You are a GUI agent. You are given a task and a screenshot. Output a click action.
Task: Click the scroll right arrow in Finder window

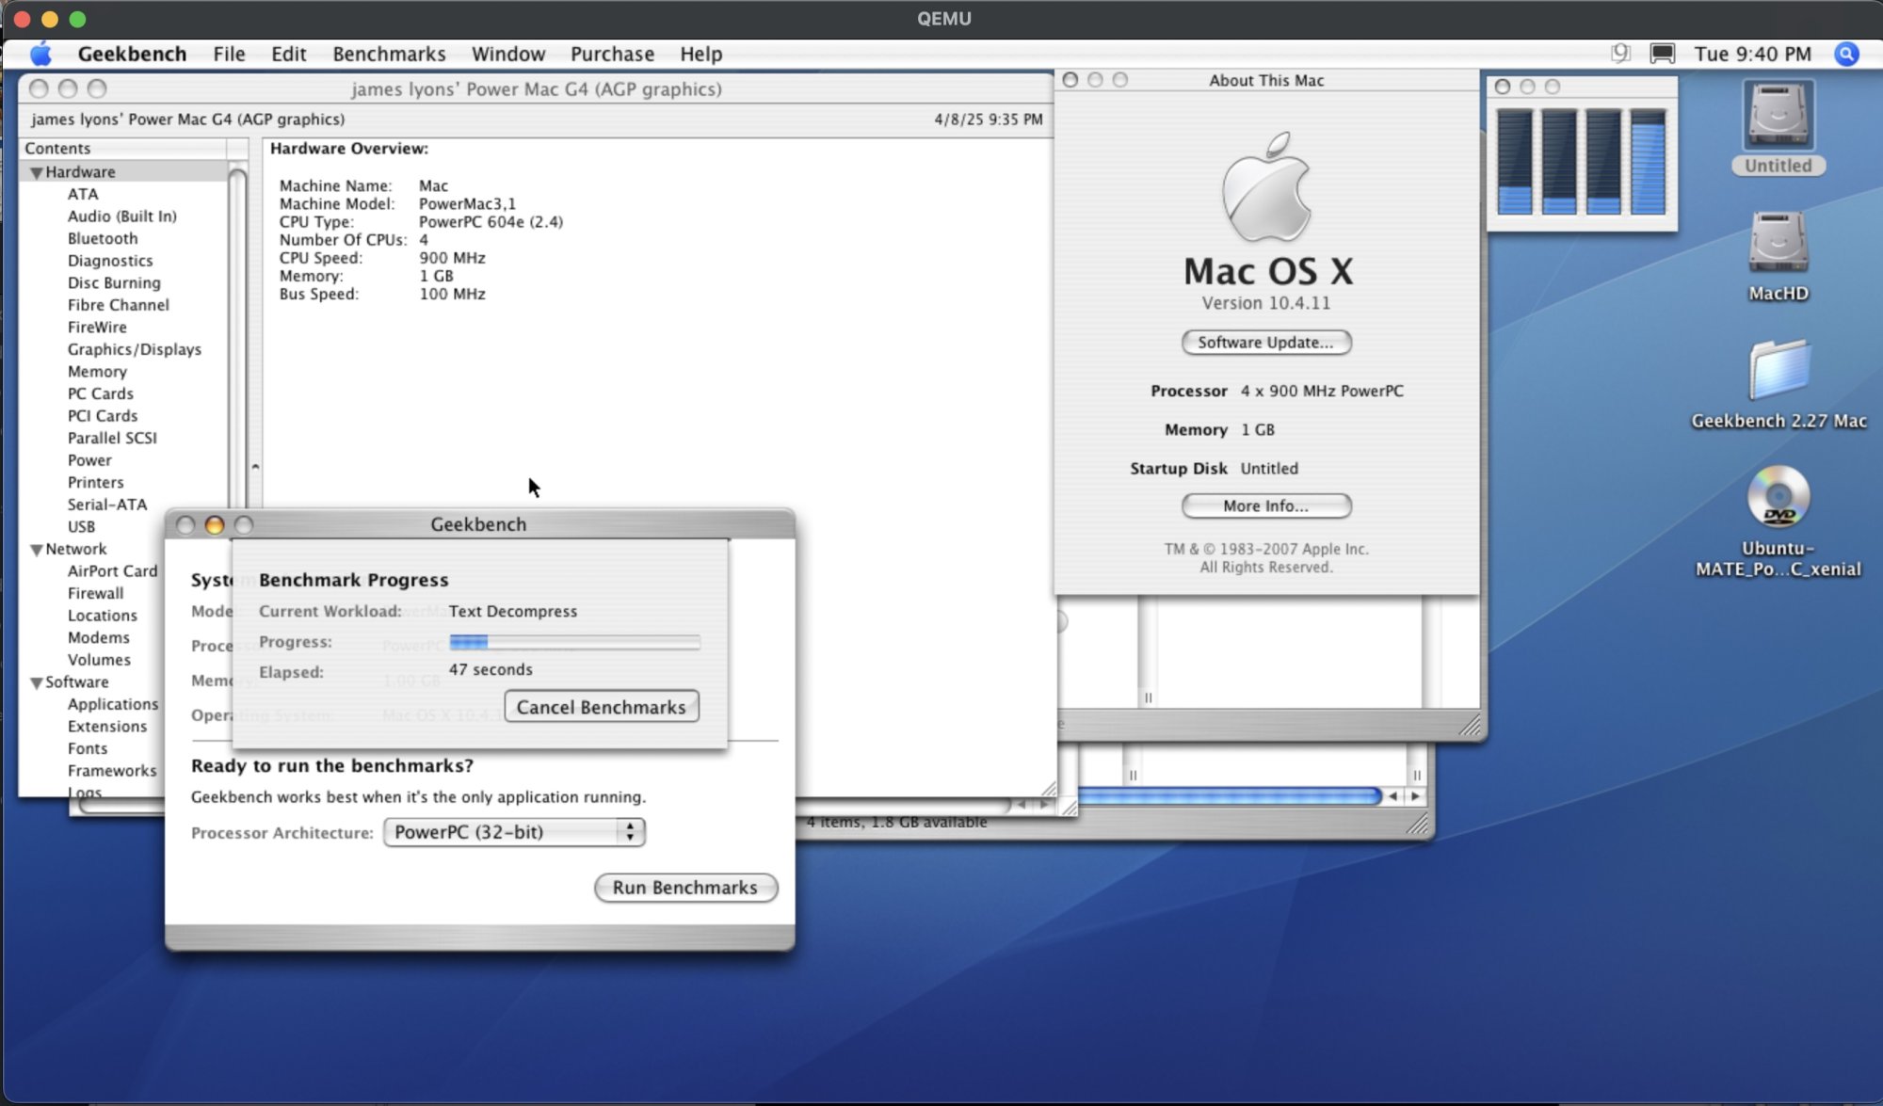pos(1415,796)
